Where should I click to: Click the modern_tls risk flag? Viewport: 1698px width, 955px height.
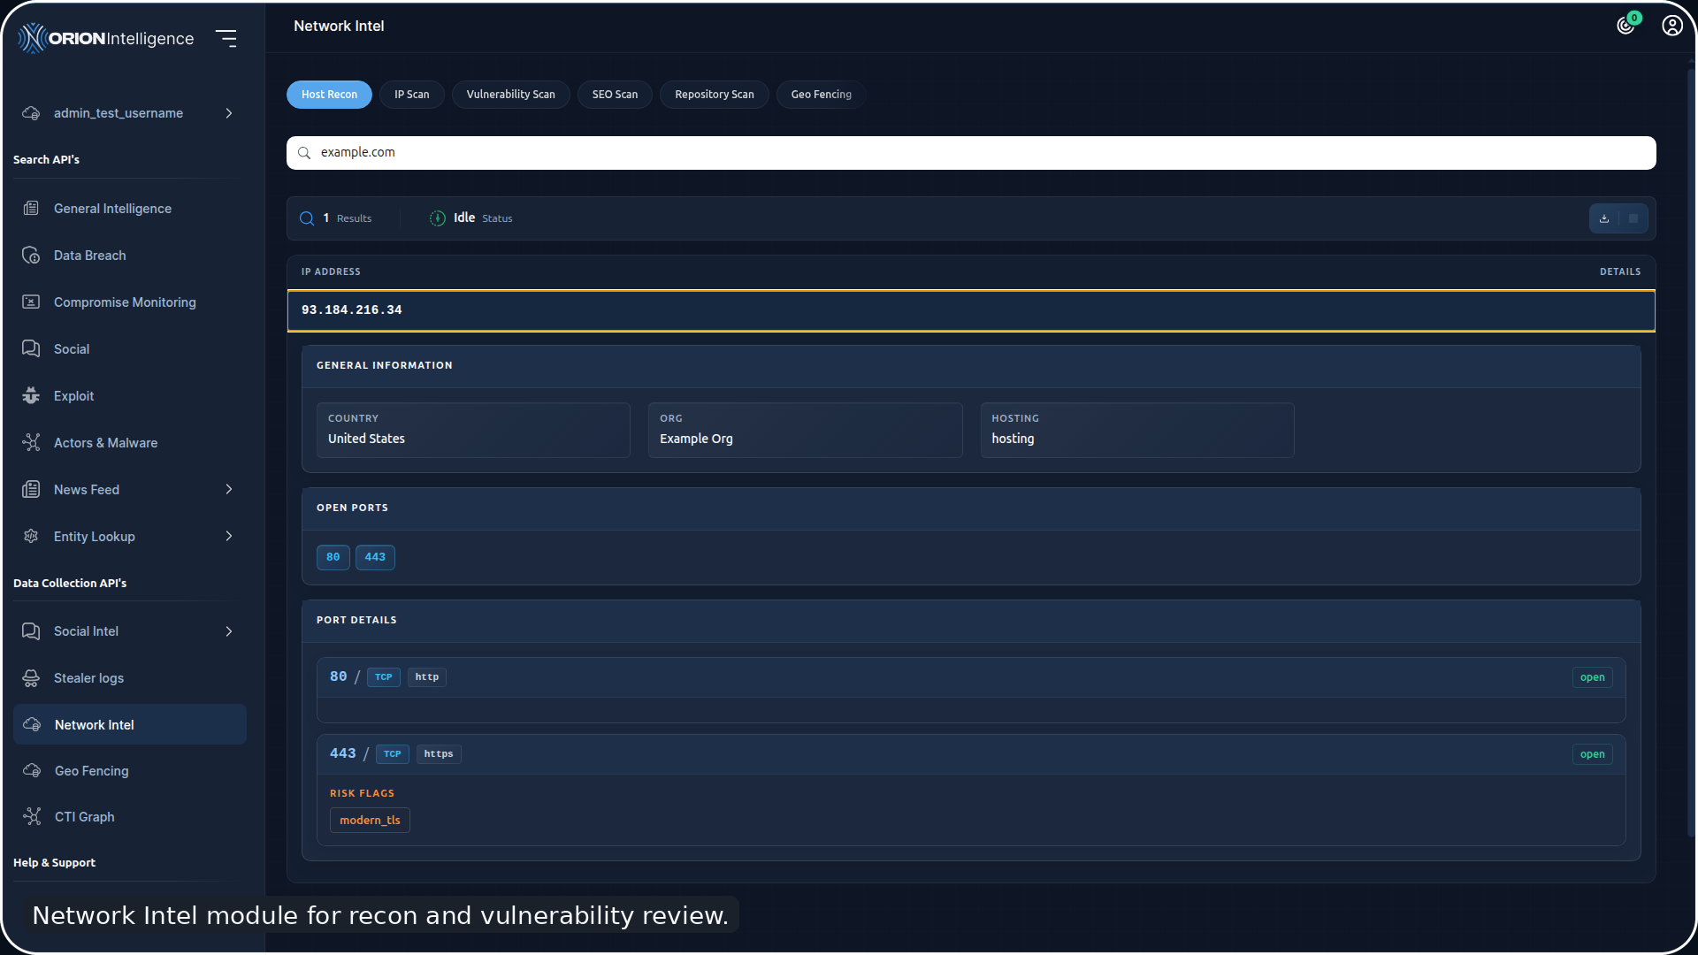click(370, 821)
